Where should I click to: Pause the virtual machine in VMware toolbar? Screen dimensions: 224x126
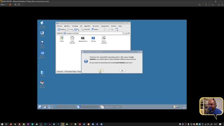[x=10, y=5]
